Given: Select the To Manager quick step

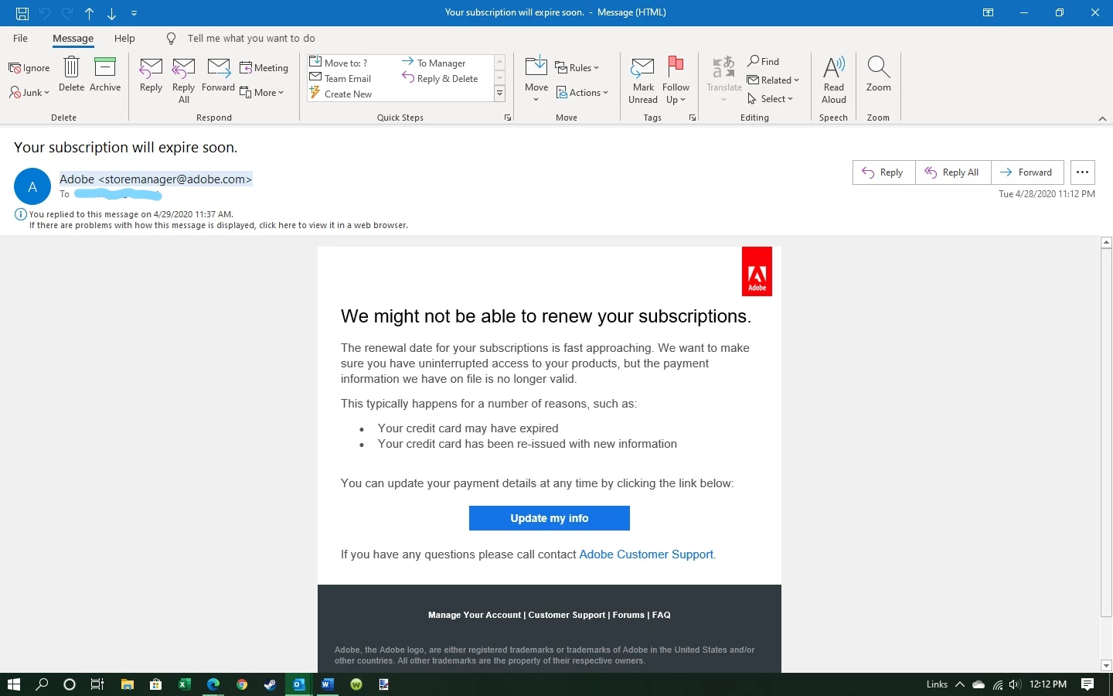Looking at the screenshot, I should pyautogui.click(x=434, y=63).
